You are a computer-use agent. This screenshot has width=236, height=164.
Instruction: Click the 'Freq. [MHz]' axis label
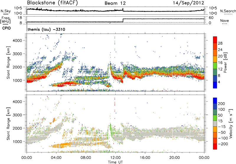click(x=6, y=20)
